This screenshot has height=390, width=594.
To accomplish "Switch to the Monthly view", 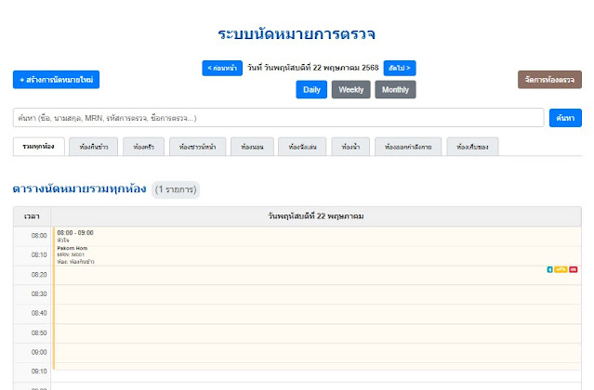I will [x=395, y=89].
